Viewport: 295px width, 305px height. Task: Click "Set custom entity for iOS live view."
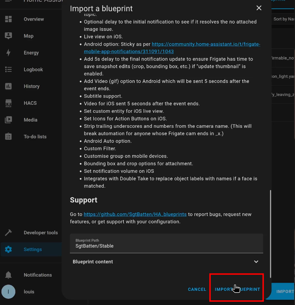[x=124, y=111]
